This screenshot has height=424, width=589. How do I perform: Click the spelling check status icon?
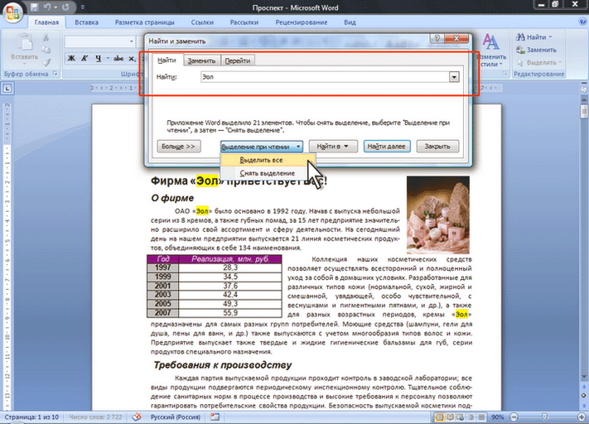pyautogui.click(x=137, y=417)
